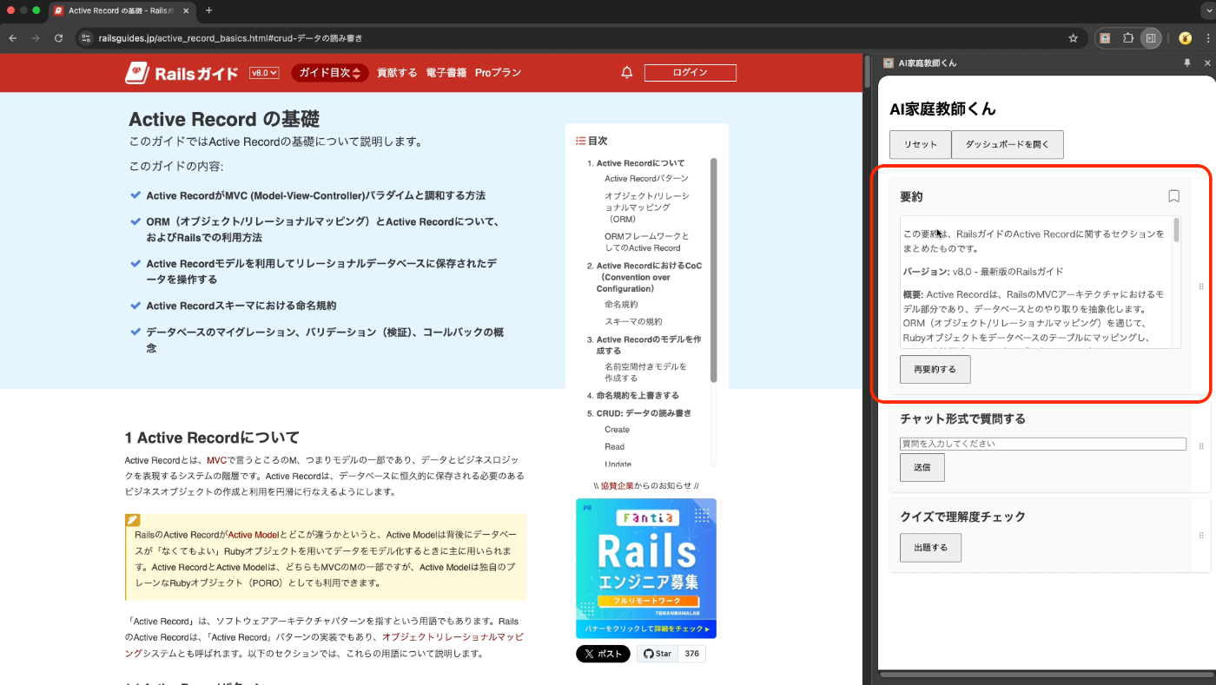Go to オブジェクト/リレーショナルマッピング（ORM） in 目次
This screenshot has height=685, width=1216.
pos(647,207)
